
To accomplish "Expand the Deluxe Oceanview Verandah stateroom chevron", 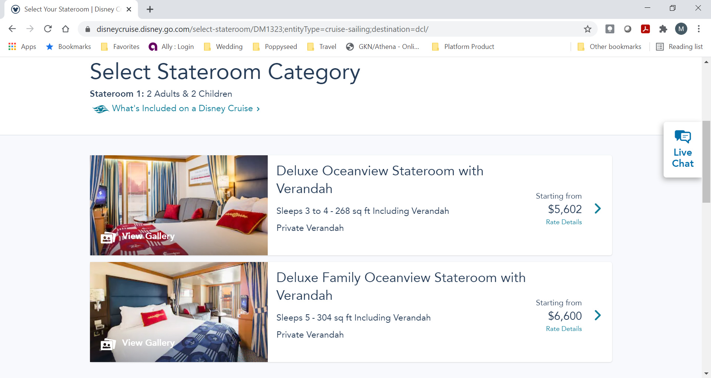I will [597, 209].
